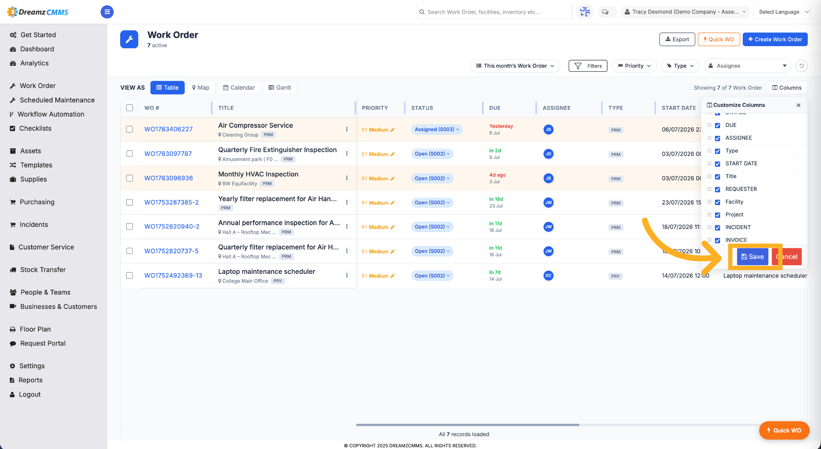Open kebab menu for Laptop maintenance scheduler
Screen dimensions: 821x449
347,276
